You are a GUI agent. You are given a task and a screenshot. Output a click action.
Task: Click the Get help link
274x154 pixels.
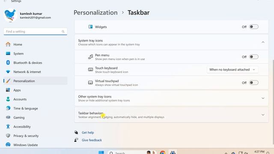(x=88, y=133)
